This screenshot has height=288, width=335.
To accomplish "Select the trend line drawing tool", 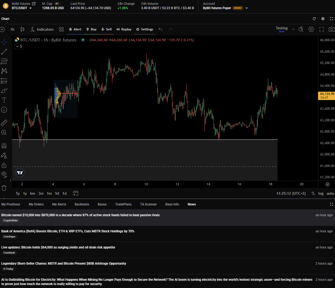I will (4, 52).
